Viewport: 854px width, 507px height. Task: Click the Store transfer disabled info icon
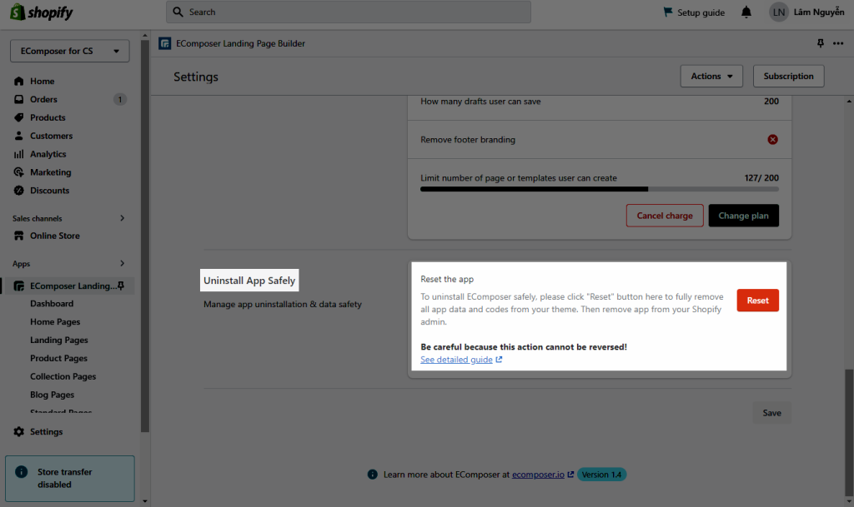[x=21, y=472]
